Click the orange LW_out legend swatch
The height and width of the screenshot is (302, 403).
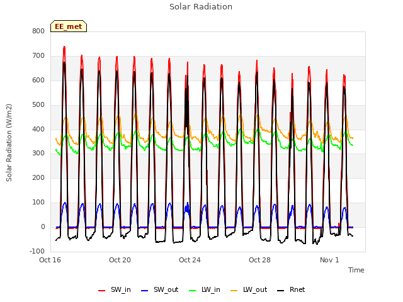[234, 291]
